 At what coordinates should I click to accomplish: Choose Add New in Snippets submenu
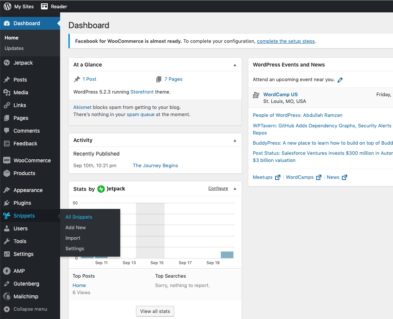76,228
